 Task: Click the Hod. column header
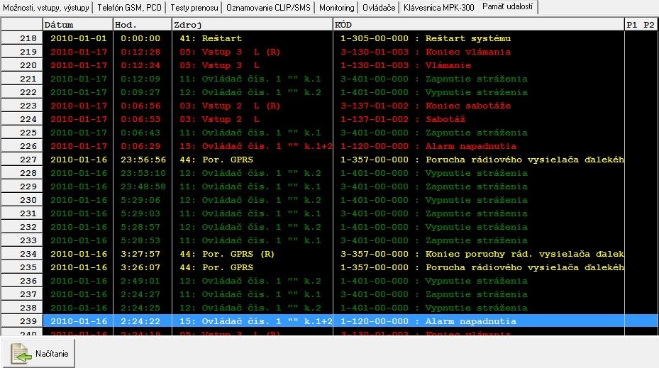tap(143, 25)
